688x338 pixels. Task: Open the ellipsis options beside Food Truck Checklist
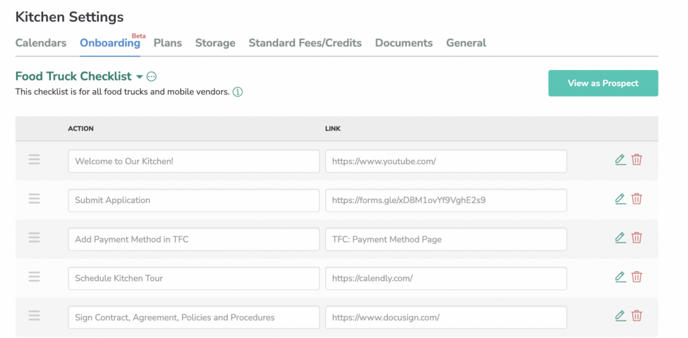click(x=151, y=77)
